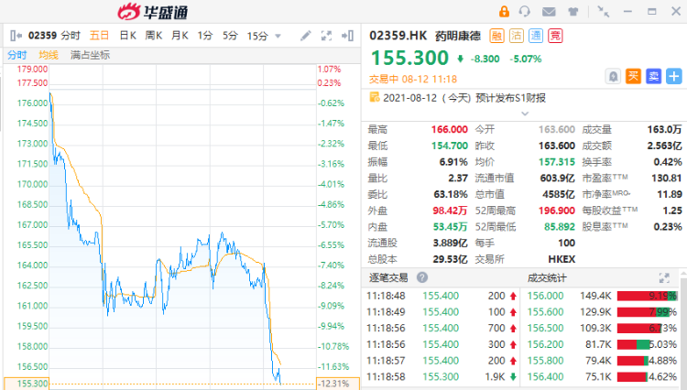Image resolution: width=687 pixels, height=390 pixels.
Task: Click the 最低 value 154.700
Action: click(x=449, y=146)
